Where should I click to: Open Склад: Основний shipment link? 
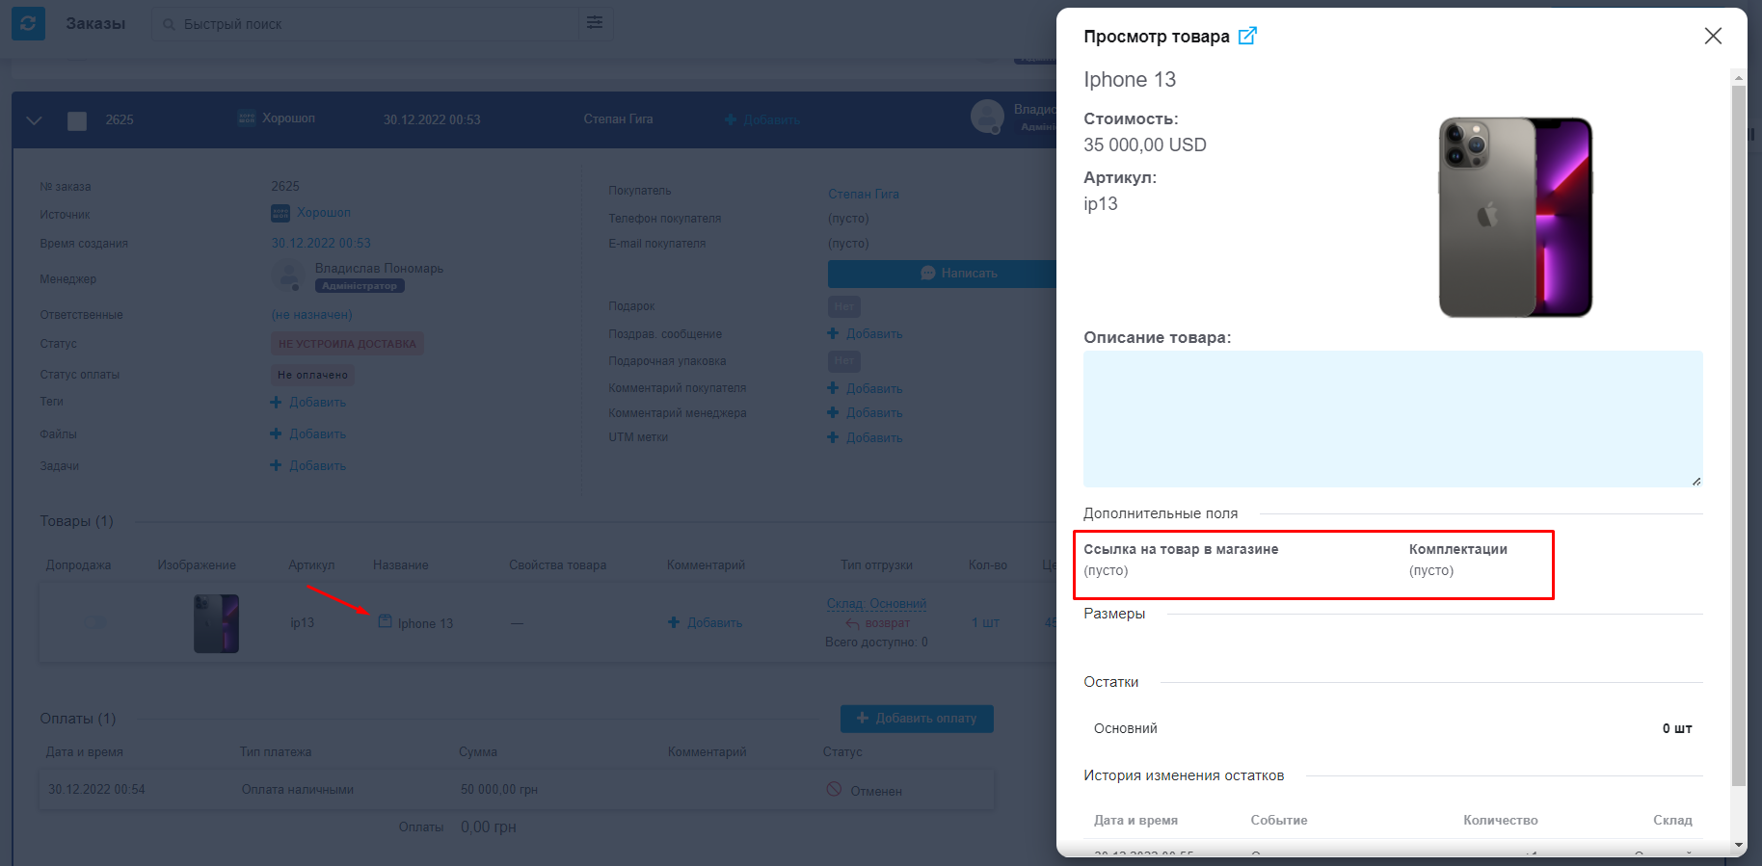coord(876,604)
